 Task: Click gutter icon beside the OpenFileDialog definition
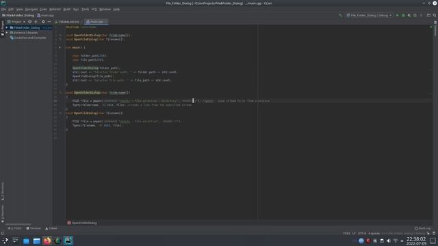pyautogui.click(x=60, y=113)
